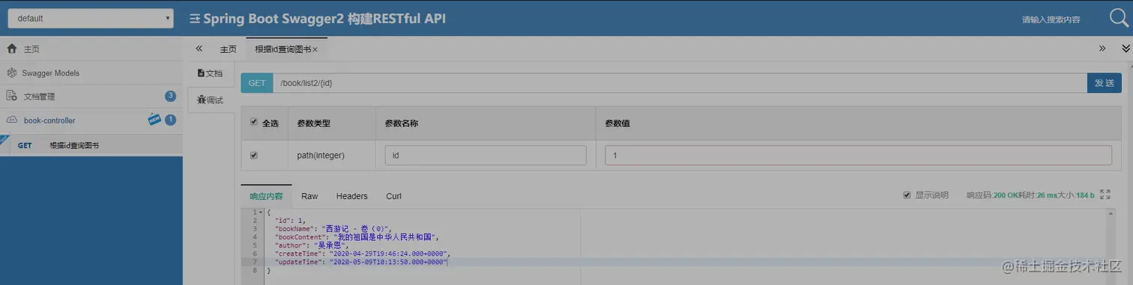
Task: Switch to the 主页 tab
Action: coord(228,49)
